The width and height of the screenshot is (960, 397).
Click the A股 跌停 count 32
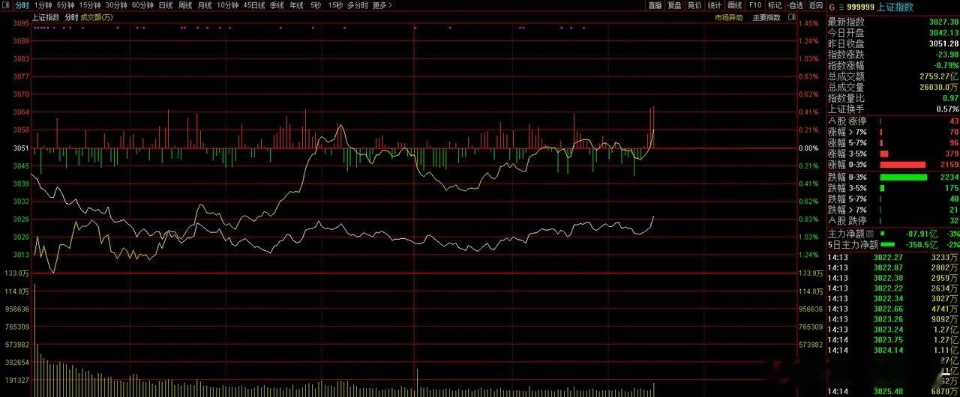click(954, 221)
